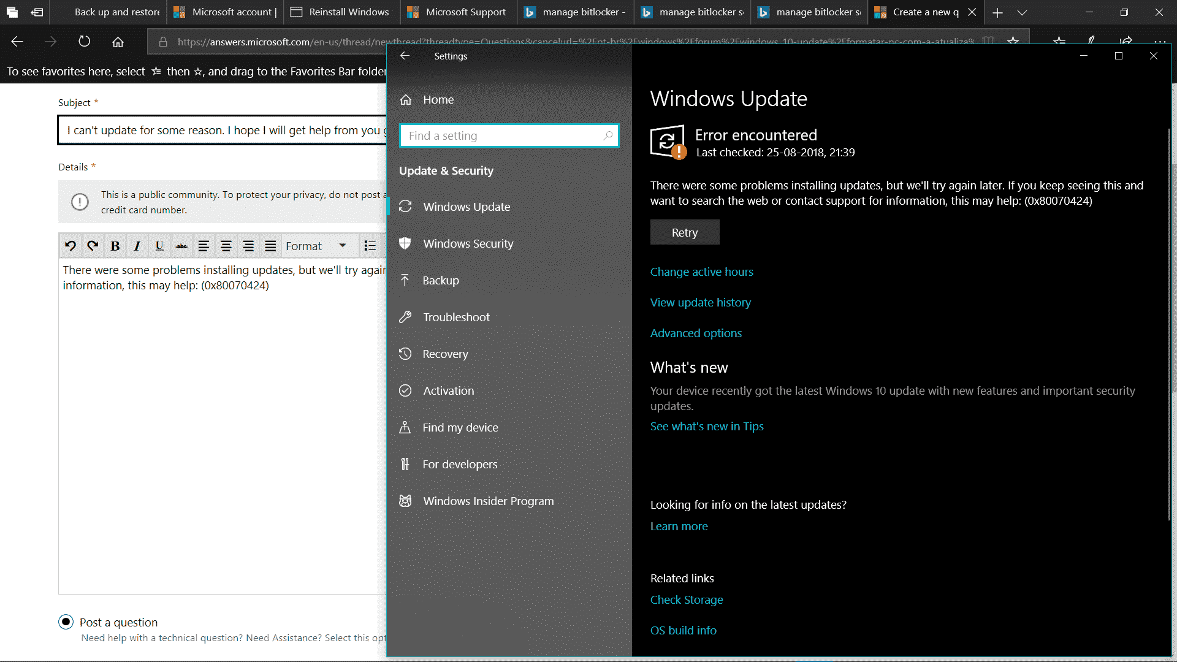Close the Create a new question tab
Viewport: 1177px width, 662px height.
click(972, 12)
